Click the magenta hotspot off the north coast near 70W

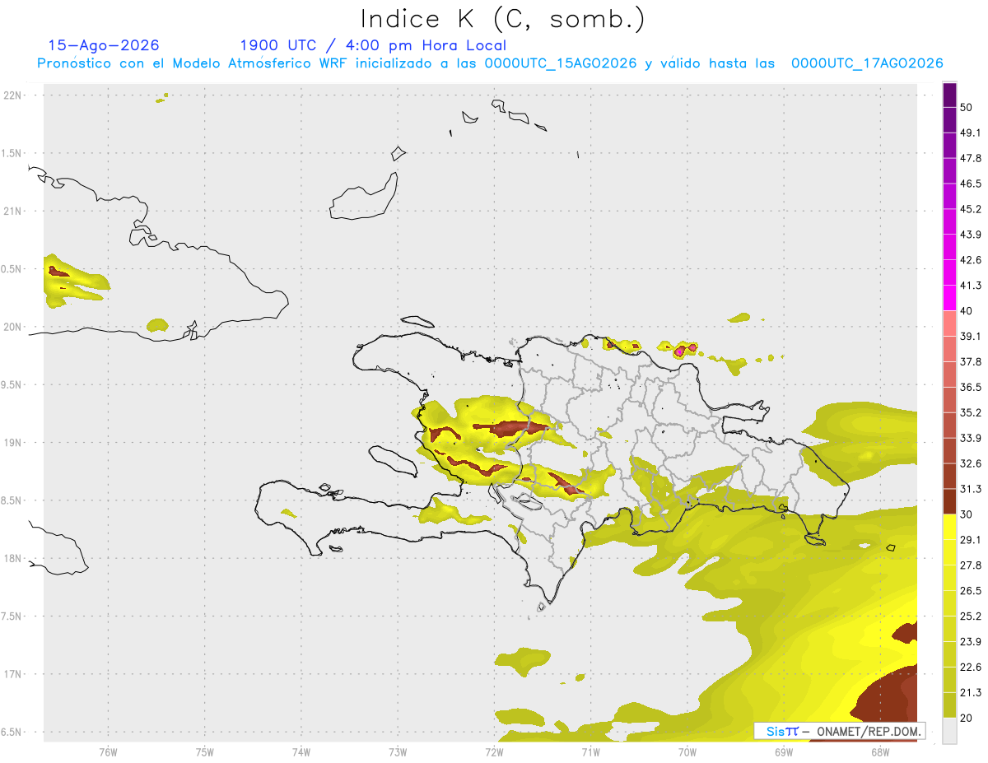[x=681, y=351]
